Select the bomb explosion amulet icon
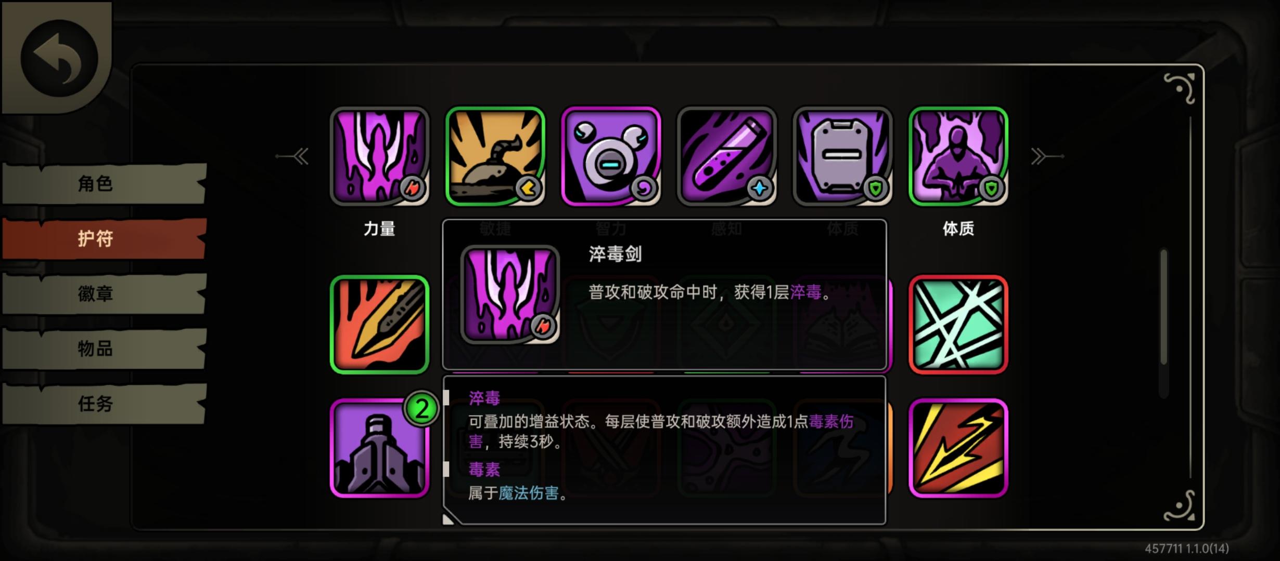 (x=495, y=156)
